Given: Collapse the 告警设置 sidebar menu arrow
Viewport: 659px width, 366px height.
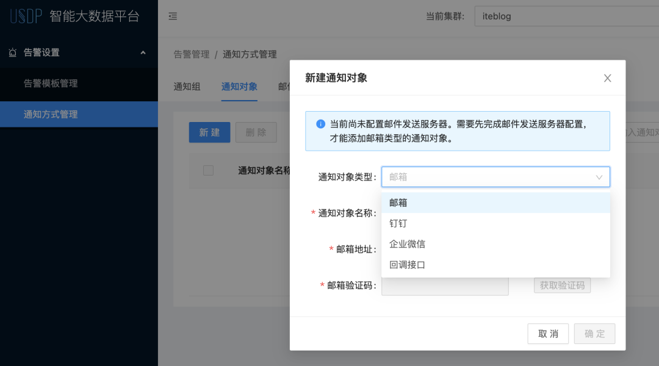Looking at the screenshot, I should 143,52.
